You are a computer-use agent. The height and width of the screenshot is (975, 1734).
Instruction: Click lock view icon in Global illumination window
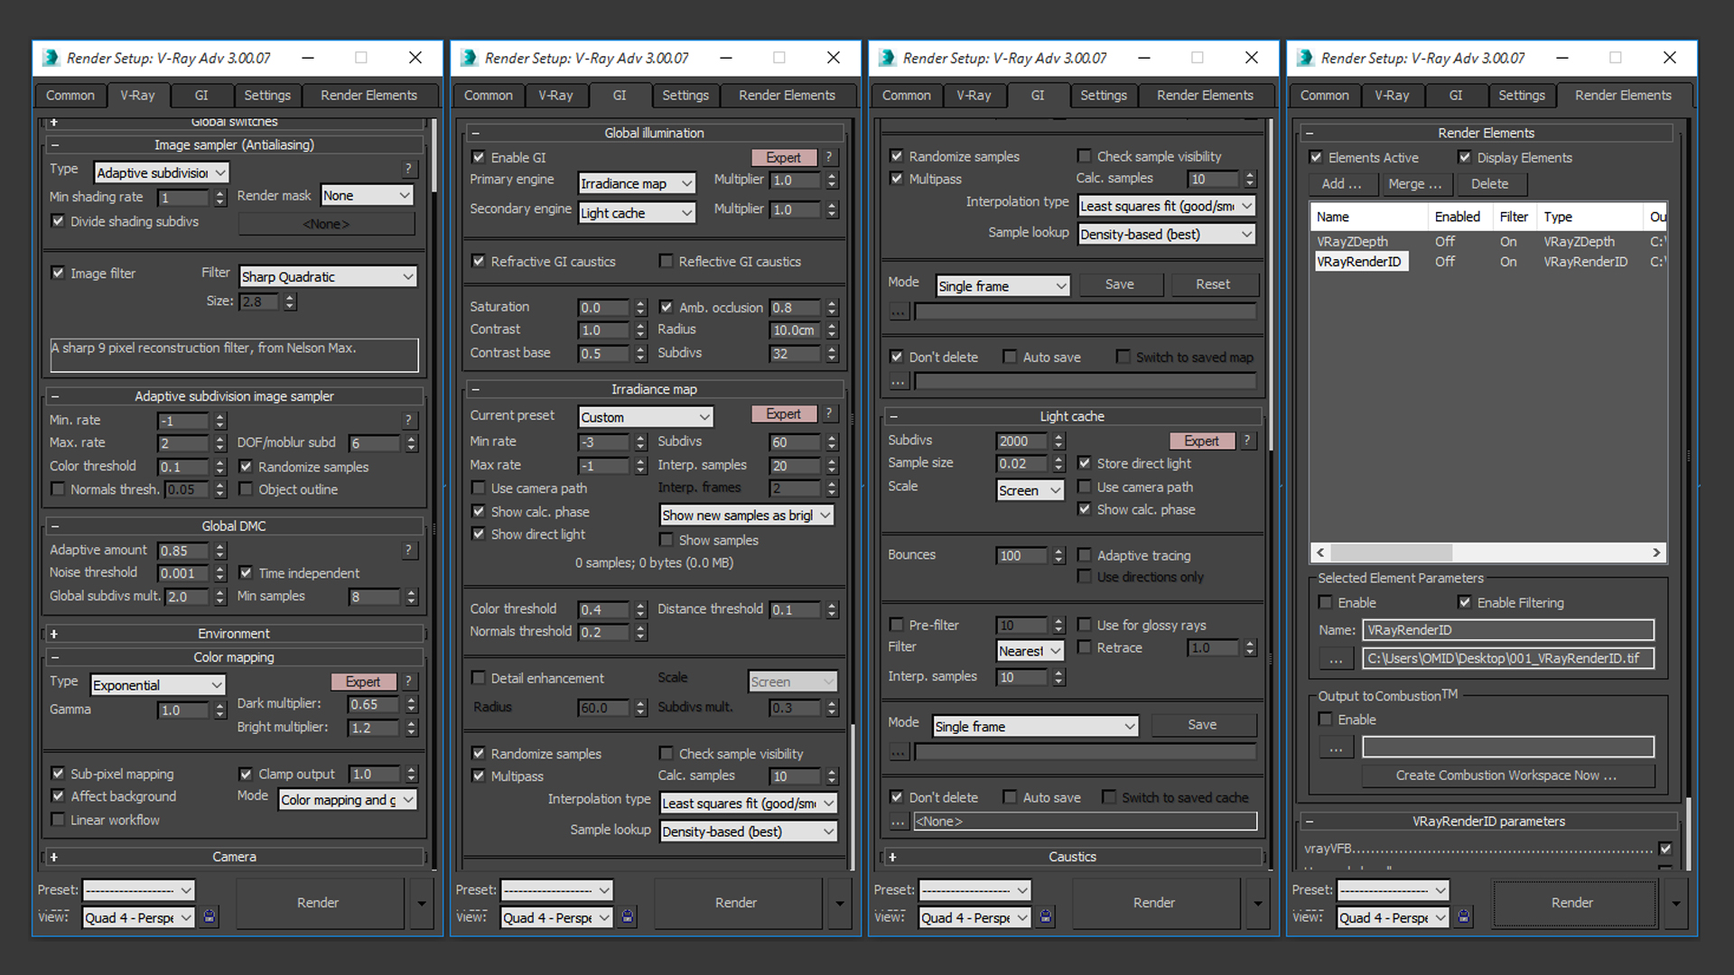coord(628,916)
